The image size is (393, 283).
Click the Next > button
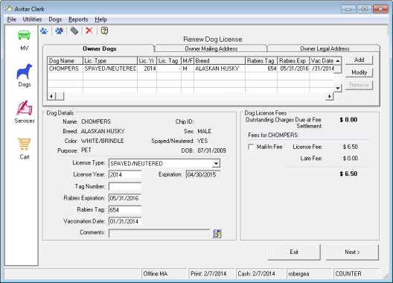point(352,252)
